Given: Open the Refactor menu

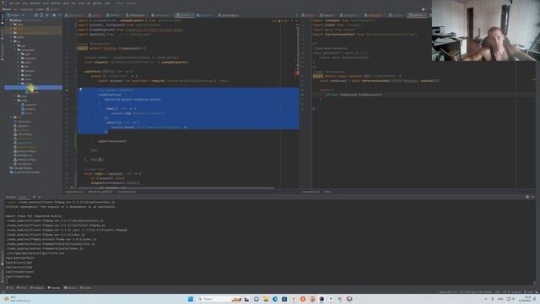Looking at the screenshot, I should pyautogui.click(x=56, y=3).
